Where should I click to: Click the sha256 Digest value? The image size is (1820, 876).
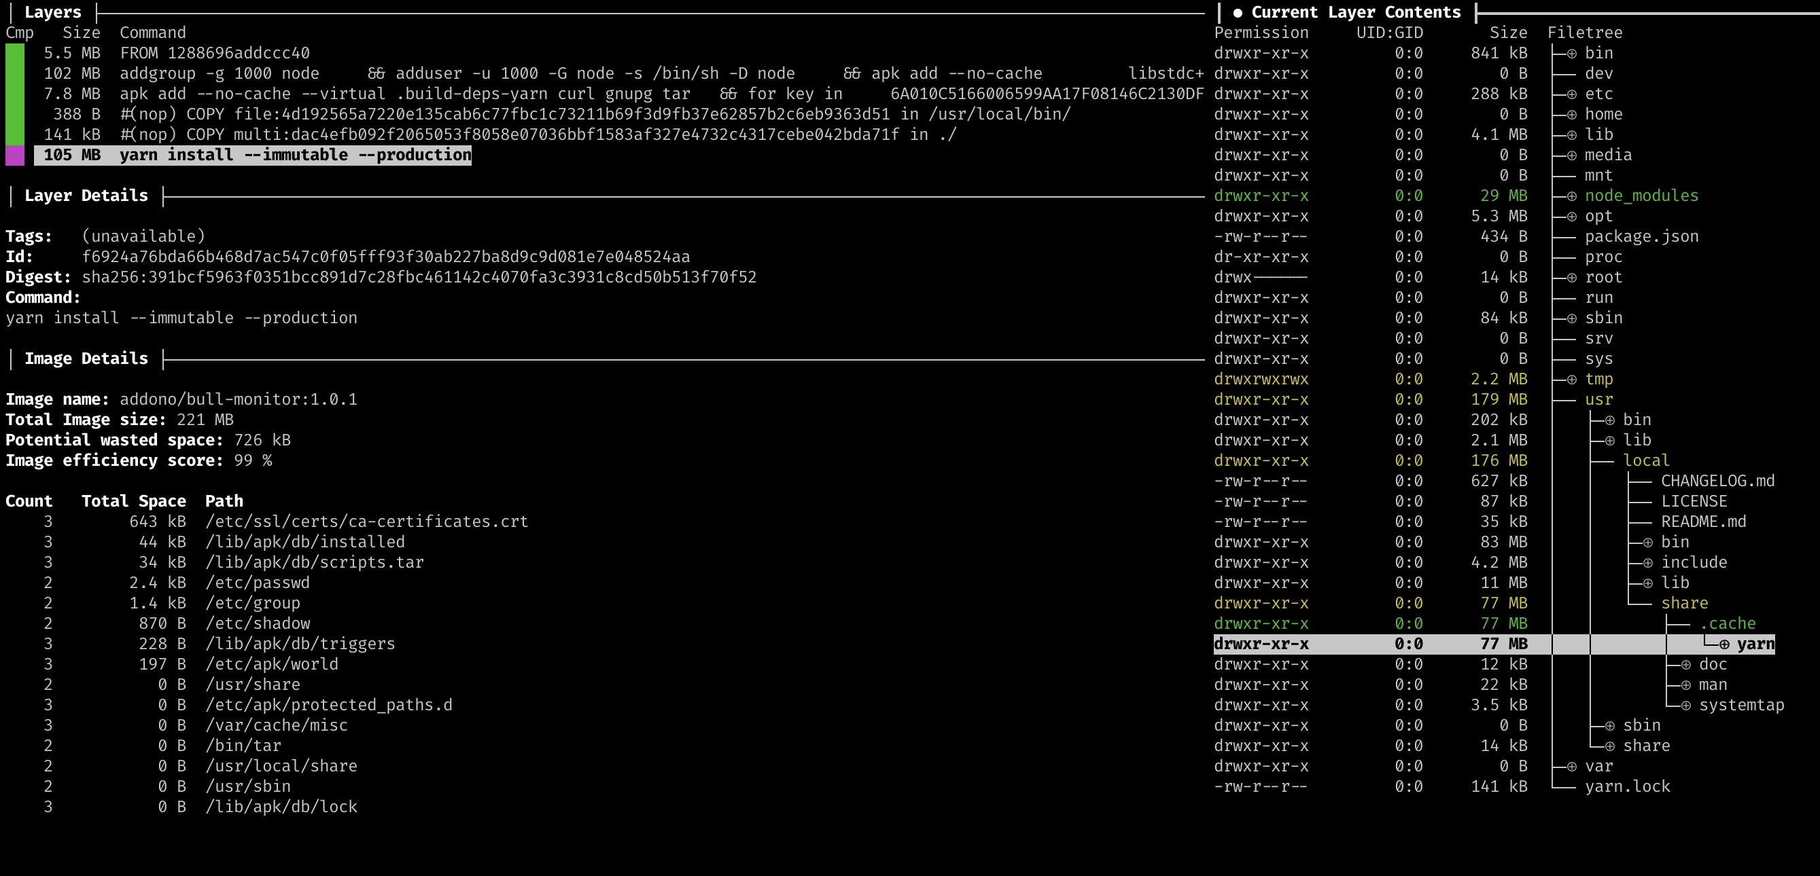[419, 278]
